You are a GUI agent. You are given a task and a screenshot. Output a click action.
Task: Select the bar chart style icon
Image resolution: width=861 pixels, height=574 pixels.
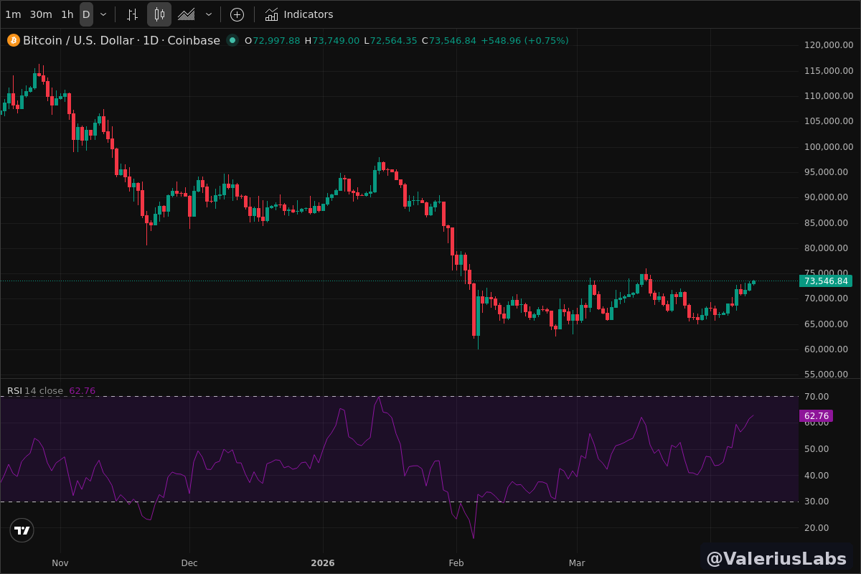pyautogui.click(x=132, y=14)
